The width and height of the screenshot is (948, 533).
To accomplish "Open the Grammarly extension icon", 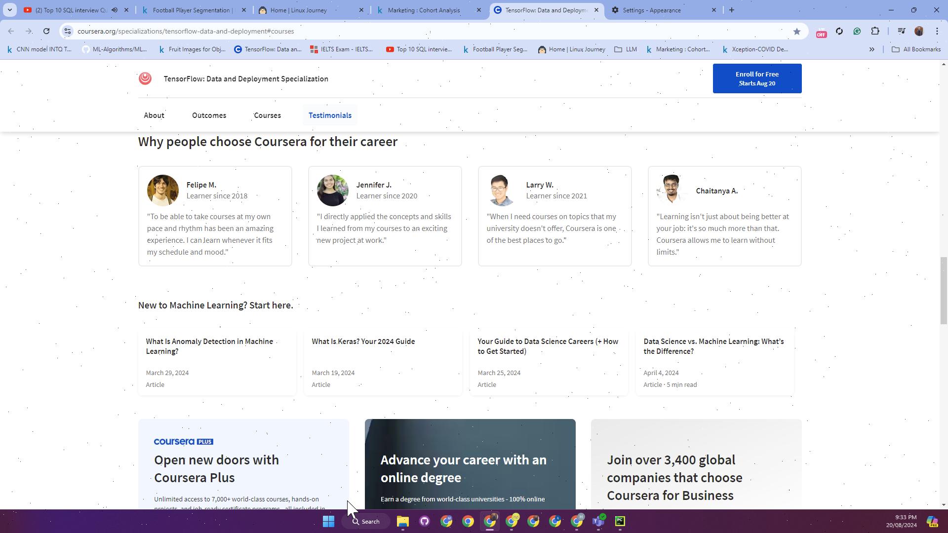I will tap(857, 31).
